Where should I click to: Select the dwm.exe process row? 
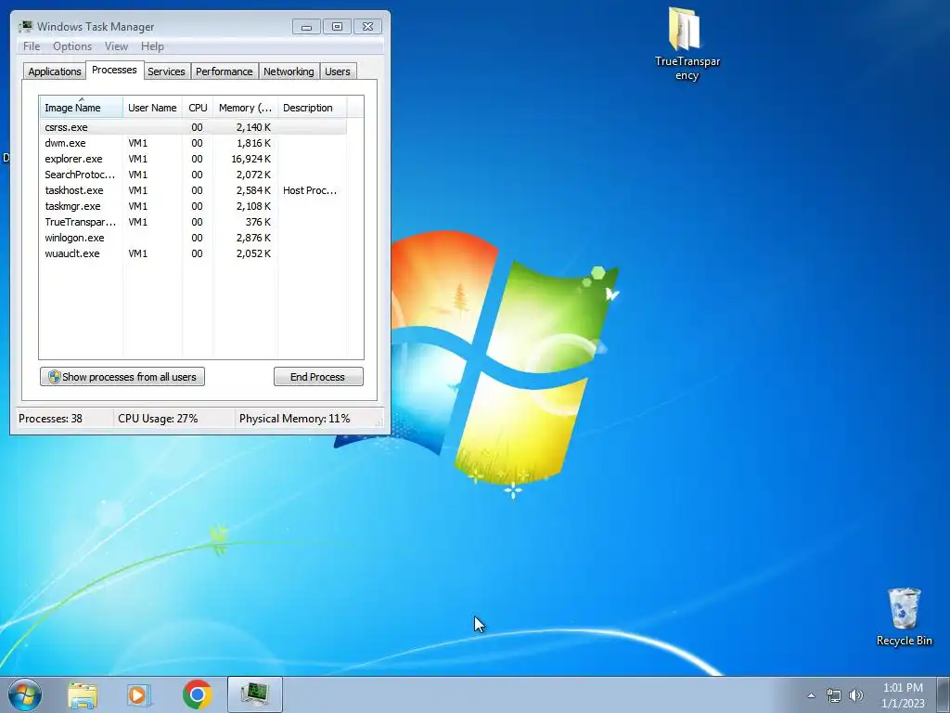[193, 143]
